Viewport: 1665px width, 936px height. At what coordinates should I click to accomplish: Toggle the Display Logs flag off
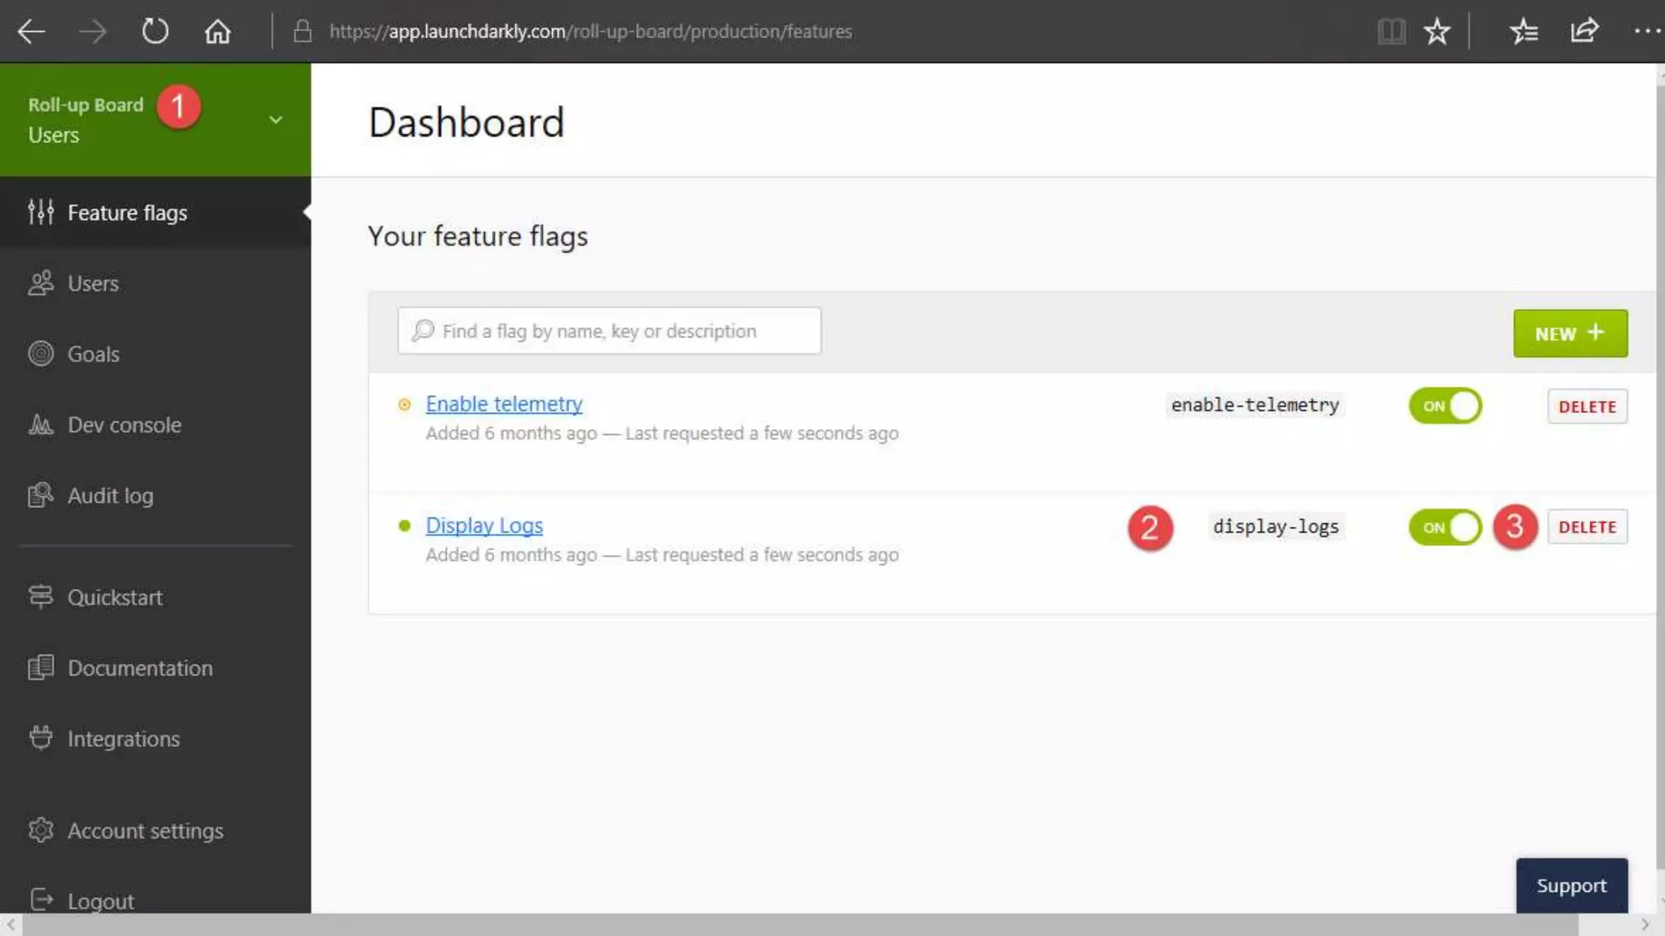(1445, 527)
